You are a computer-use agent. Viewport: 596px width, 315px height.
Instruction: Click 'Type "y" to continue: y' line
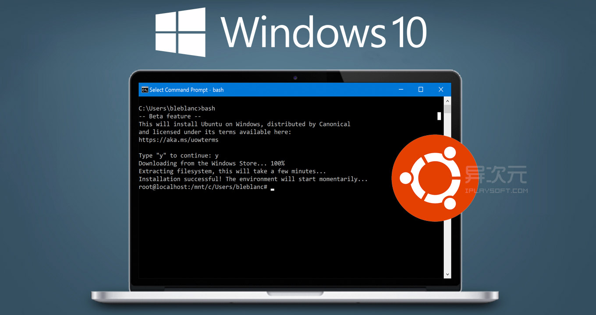click(178, 156)
